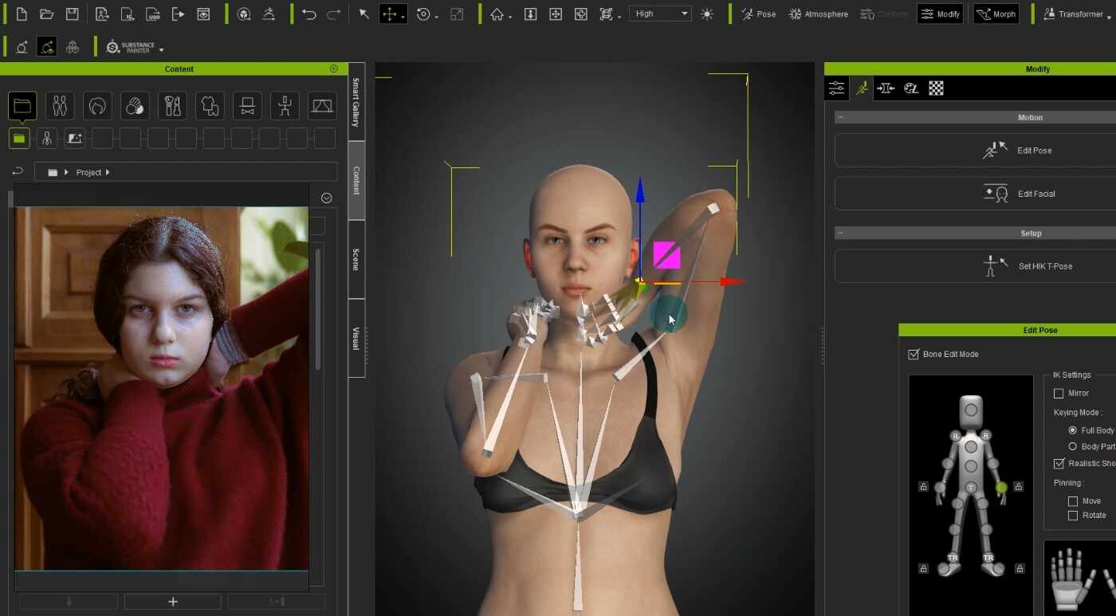
Task: Click the avatar sub-category icon
Action: (47, 139)
